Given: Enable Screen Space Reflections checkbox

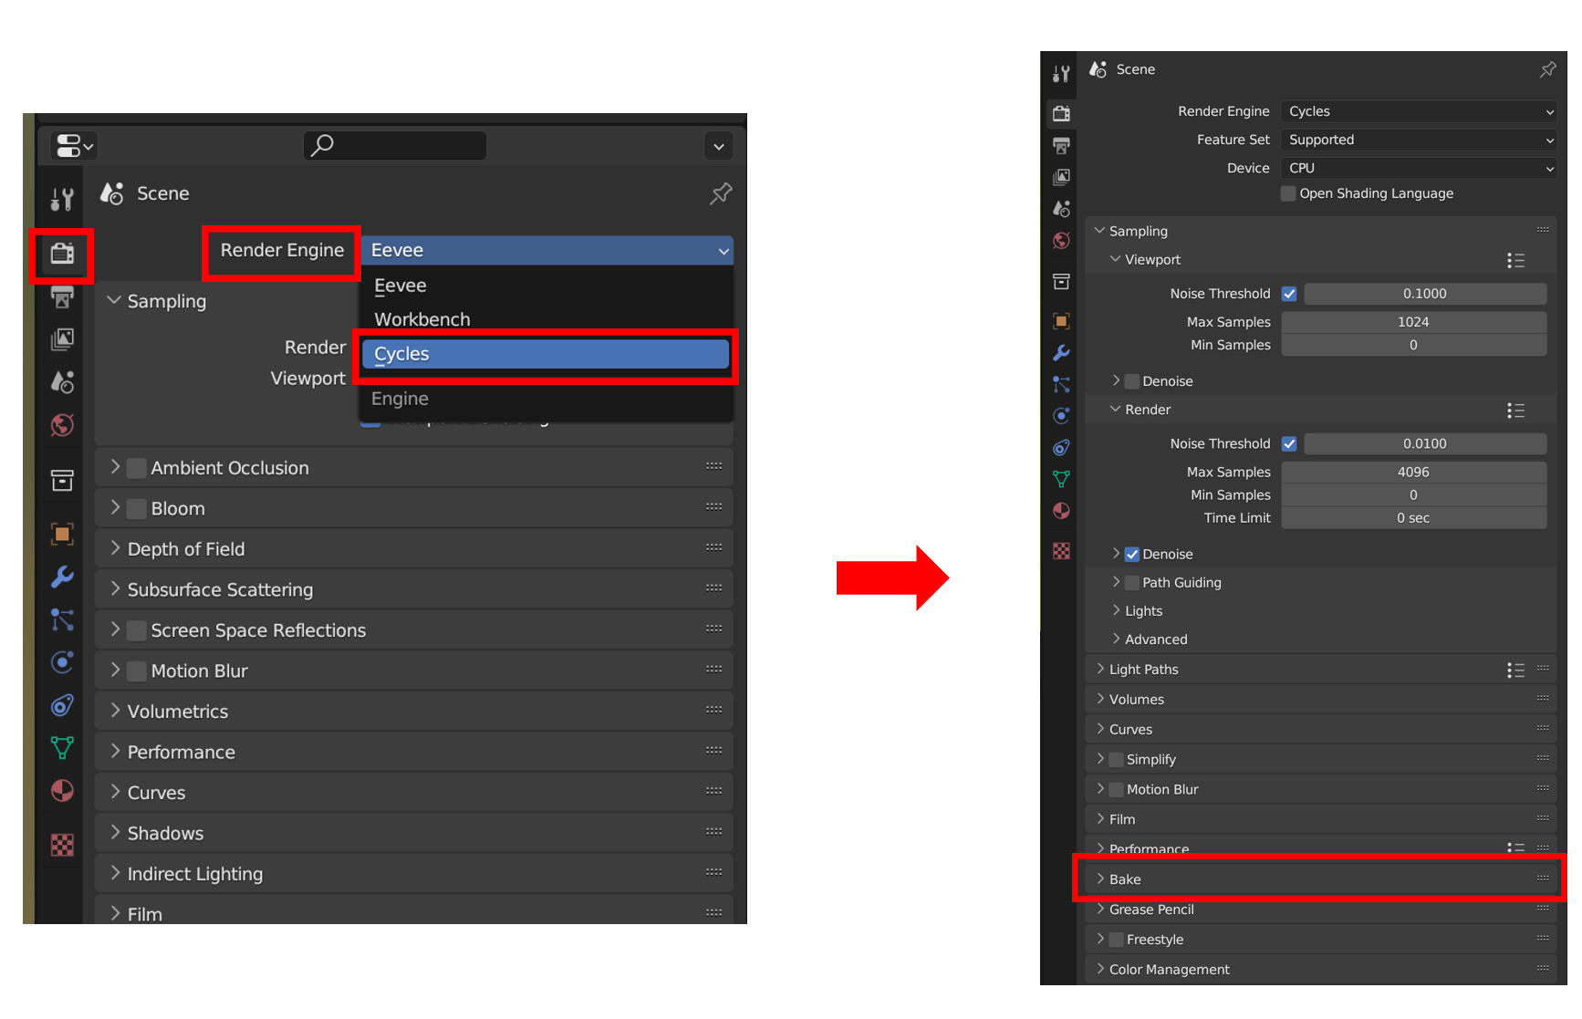Looking at the screenshot, I should pyautogui.click(x=137, y=630).
